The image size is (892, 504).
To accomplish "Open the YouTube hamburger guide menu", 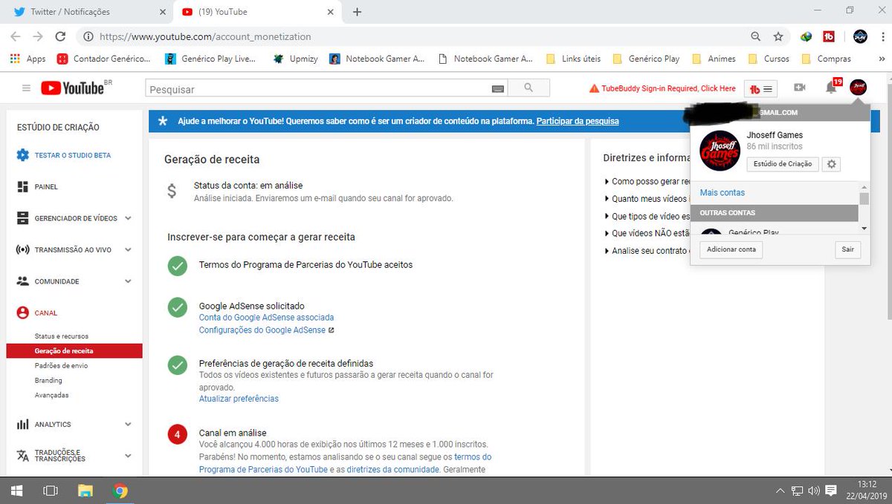I will pos(27,88).
